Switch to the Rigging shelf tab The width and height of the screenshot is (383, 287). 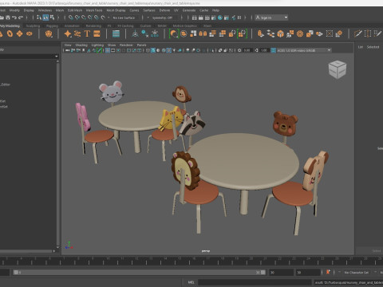[52, 26]
